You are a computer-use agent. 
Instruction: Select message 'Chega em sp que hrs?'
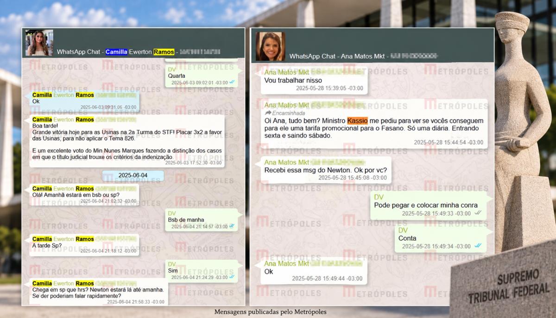[99, 292]
